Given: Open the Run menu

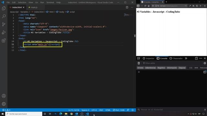Looking at the screenshot, I should point(42,2).
